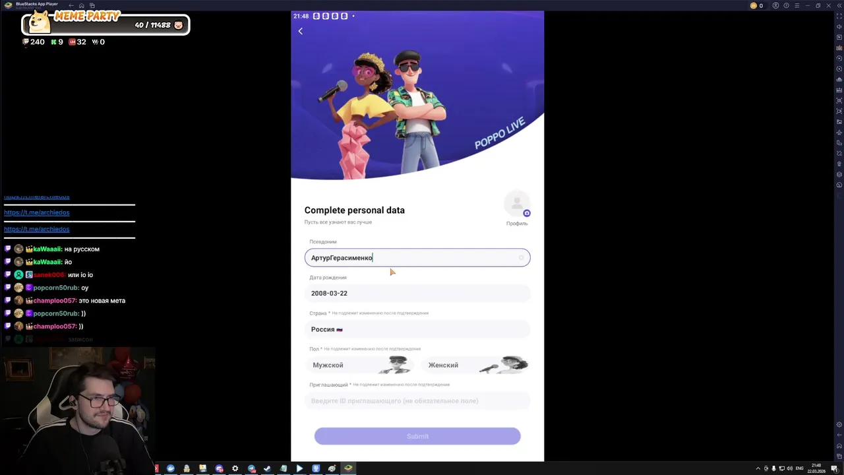Open the Settings gear on the taskbar
Screen dimensions: 844x475
[x=235, y=468]
